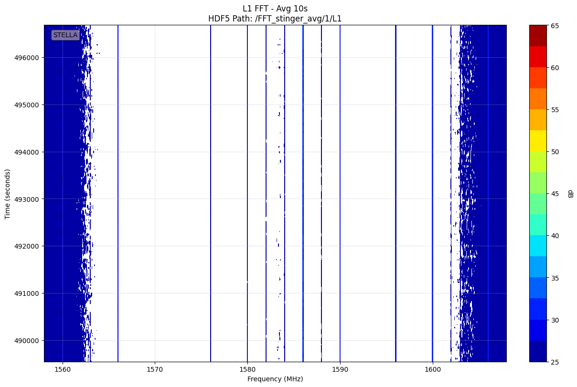The height and width of the screenshot is (387, 577).
Task: Select the yellow colorbar segment
Action: click(x=538, y=141)
